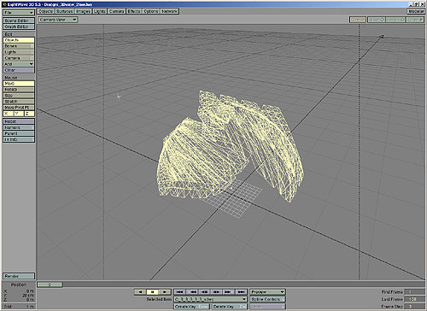The width and height of the screenshot is (427, 311).
Task: Click the Last Frame field
Action: click(x=414, y=299)
